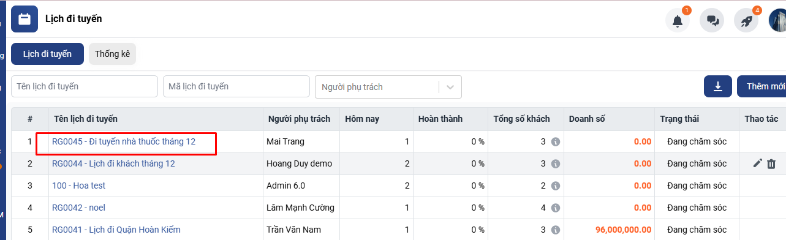Focus the Tên lịch đi tuyến search field
Screen dimensions: 786x240
(x=85, y=86)
